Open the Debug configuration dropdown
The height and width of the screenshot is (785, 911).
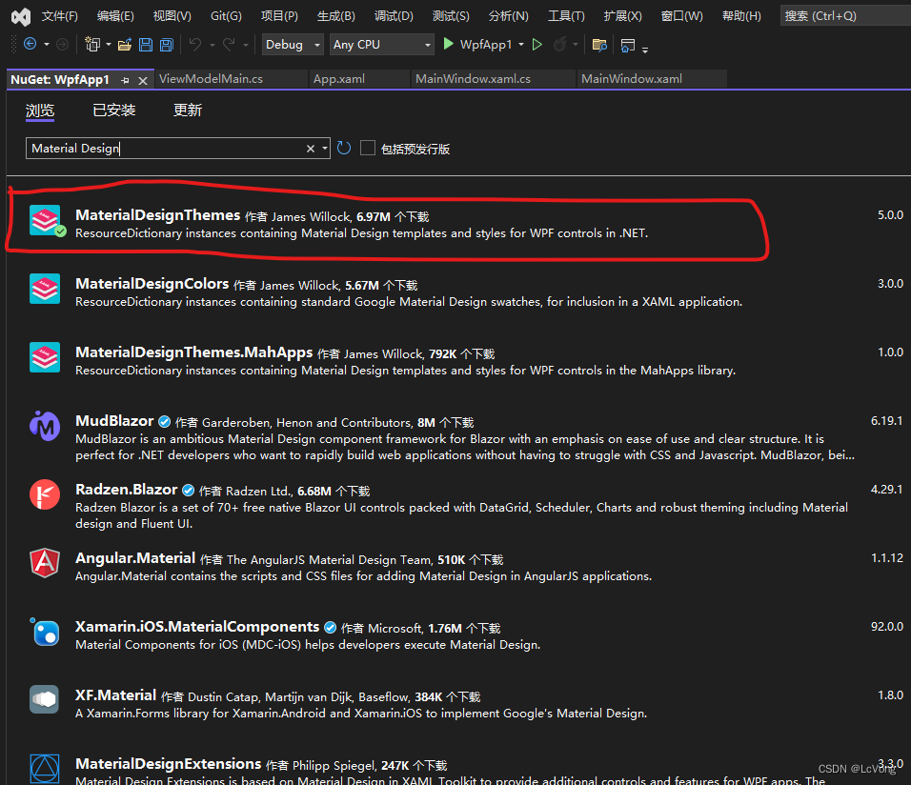pyautogui.click(x=292, y=44)
